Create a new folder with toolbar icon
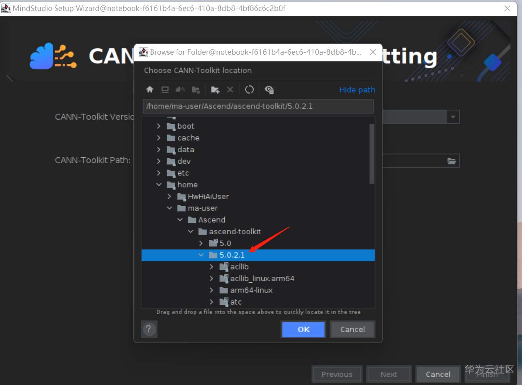The image size is (522, 385). [x=215, y=90]
